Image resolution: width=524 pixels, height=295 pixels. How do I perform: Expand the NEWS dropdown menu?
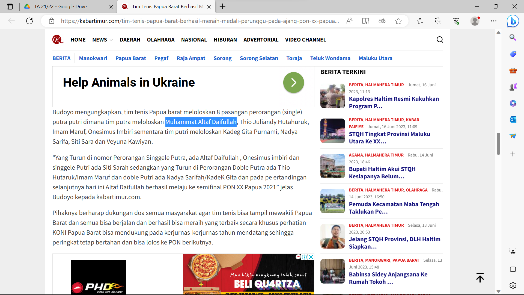(x=102, y=40)
